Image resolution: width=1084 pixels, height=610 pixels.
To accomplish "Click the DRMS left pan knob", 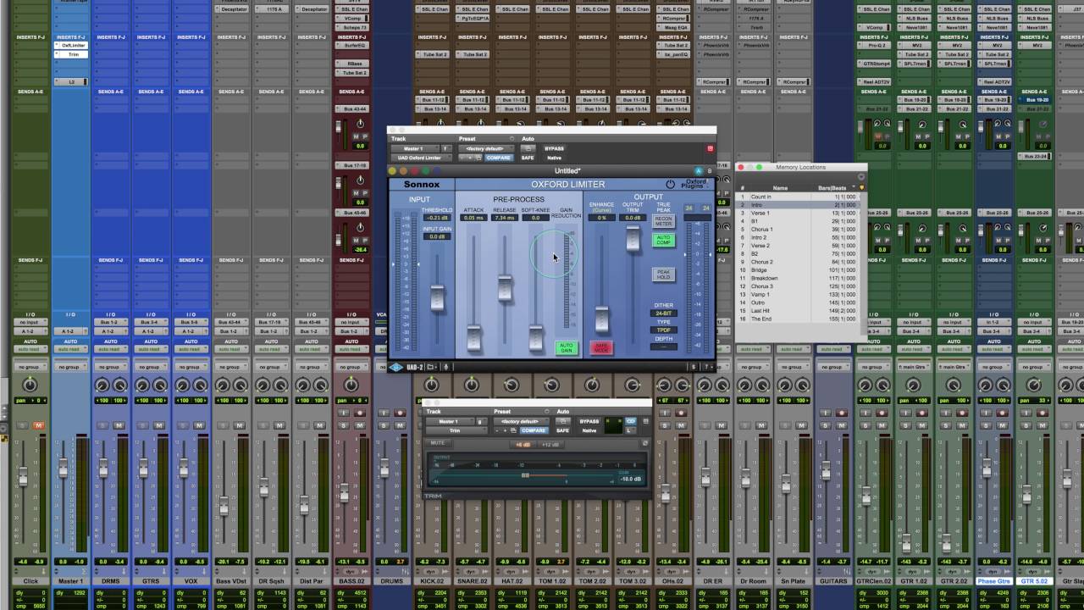I will [x=102, y=385].
